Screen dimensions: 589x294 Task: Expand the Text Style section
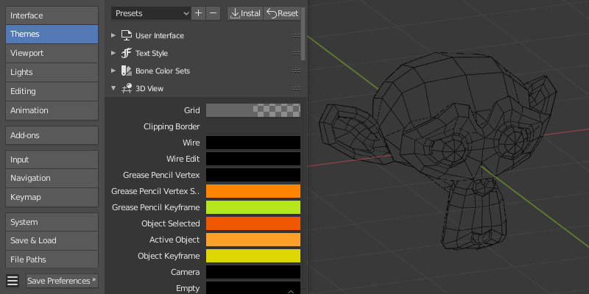[113, 53]
